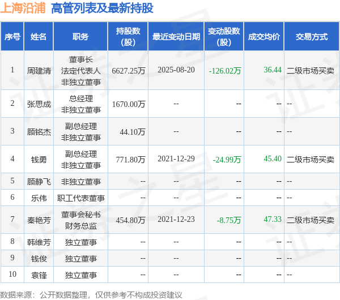Select the 姓名 column header

[39, 37]
